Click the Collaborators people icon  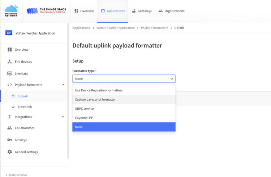coord(10,128)
